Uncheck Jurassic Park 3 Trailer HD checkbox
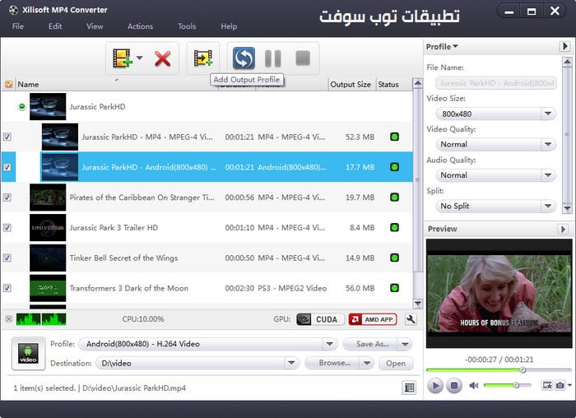 (x=7, y=228)
